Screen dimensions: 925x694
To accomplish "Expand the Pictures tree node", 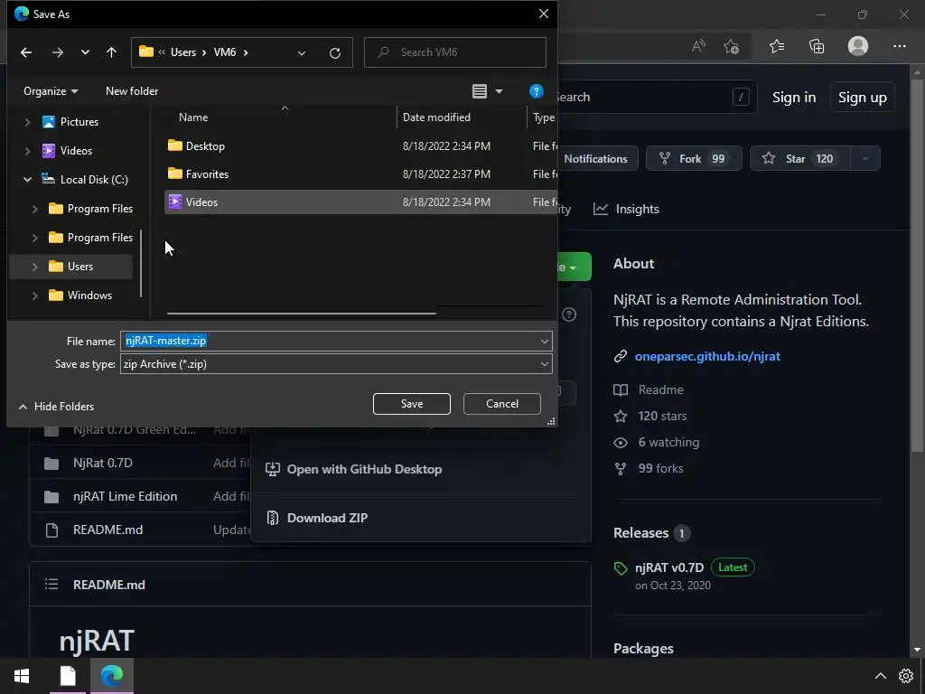I will (x=27, y=122).
